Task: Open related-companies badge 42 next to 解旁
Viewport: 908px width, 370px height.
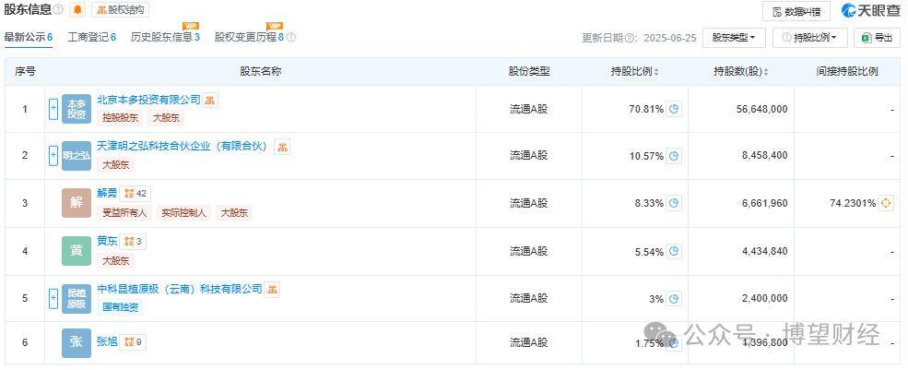Action: click(x=136, y=194)
